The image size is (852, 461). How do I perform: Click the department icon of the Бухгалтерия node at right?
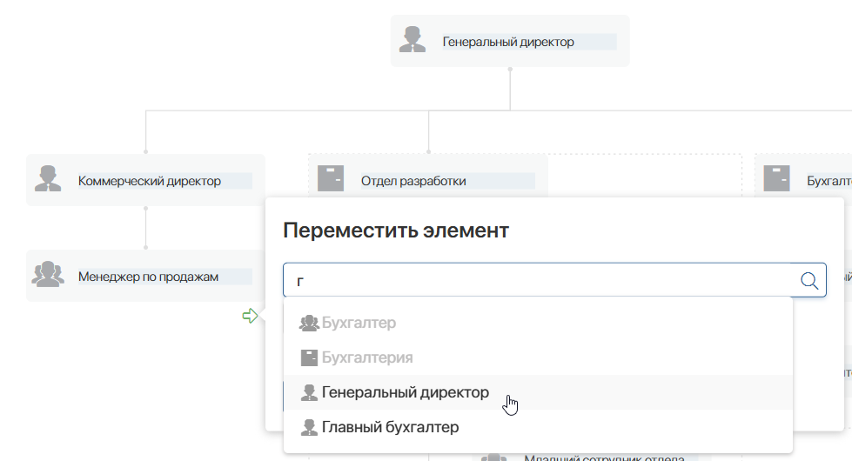pos(776,178)
